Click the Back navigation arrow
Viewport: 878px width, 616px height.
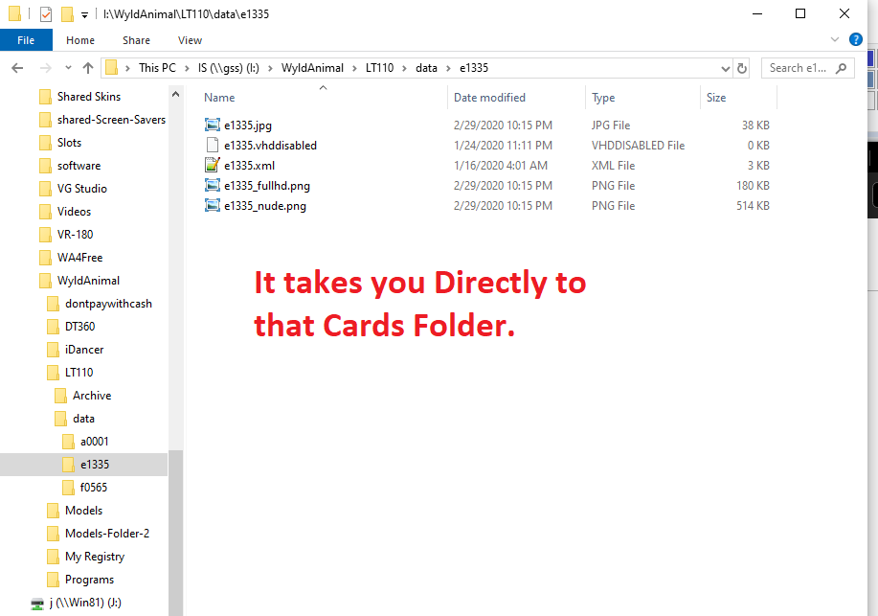pos(16,68)
